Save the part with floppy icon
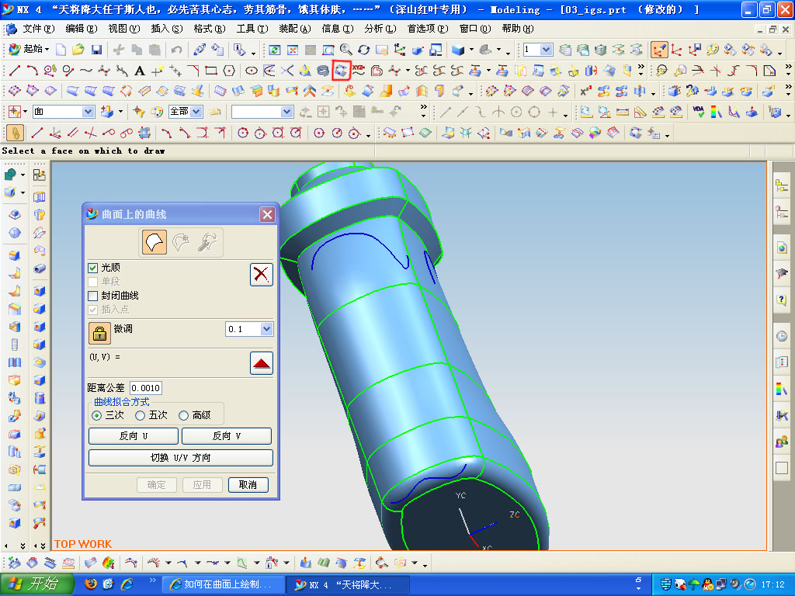This screenshot has width=795, height=596. tap(96, 50)
